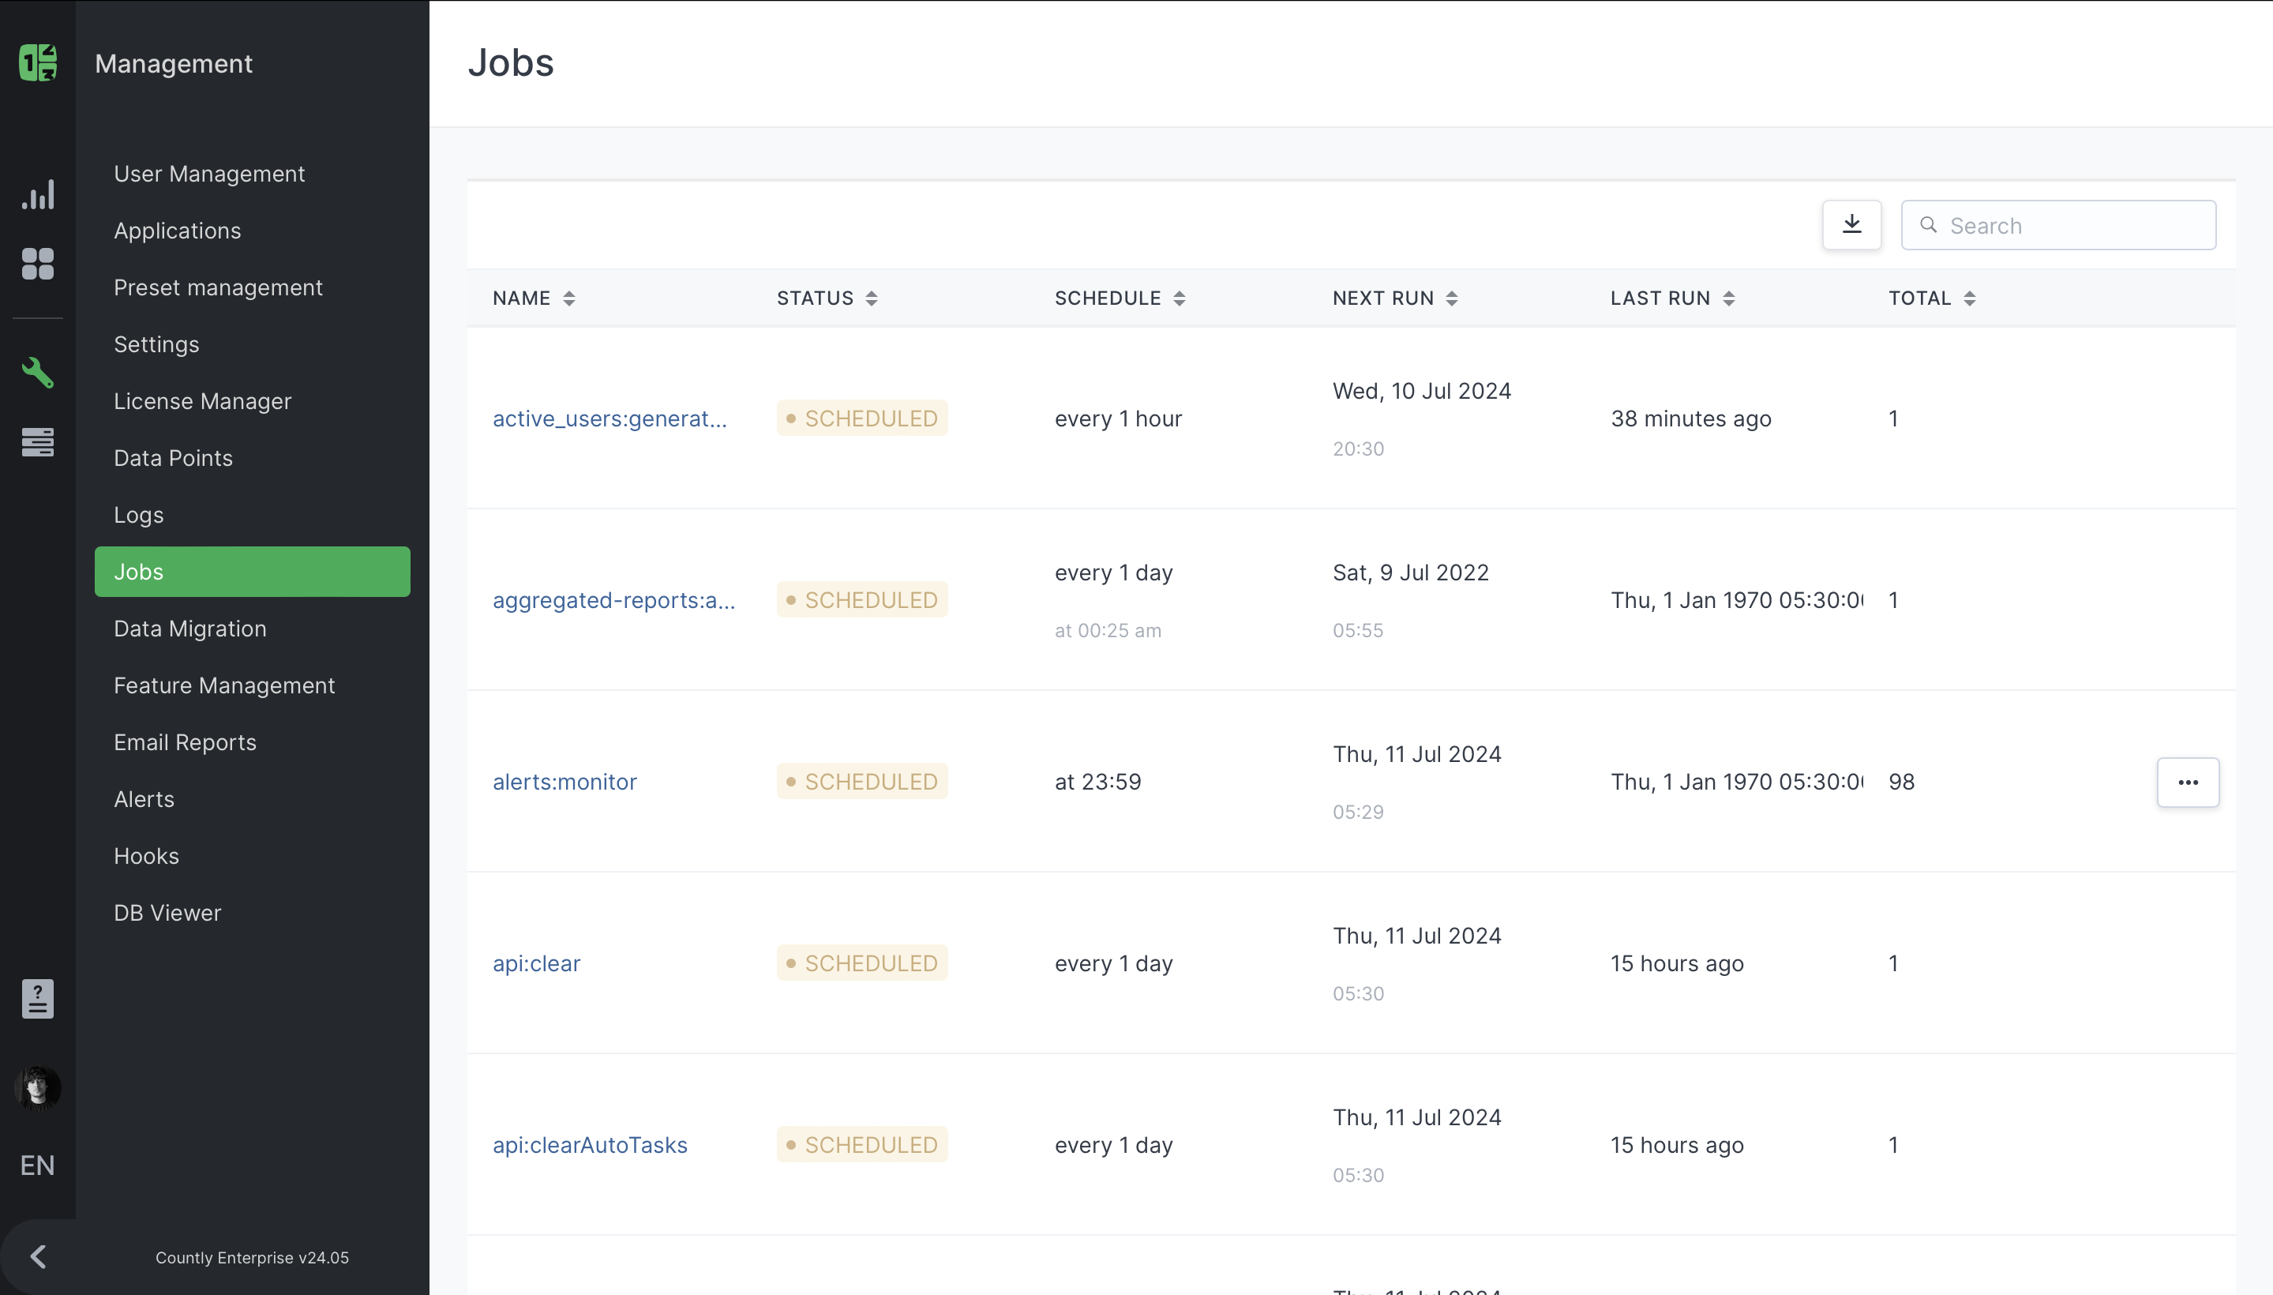Open the active_users:generat... job link
2273x1295 pixels.
click(610, 419)
